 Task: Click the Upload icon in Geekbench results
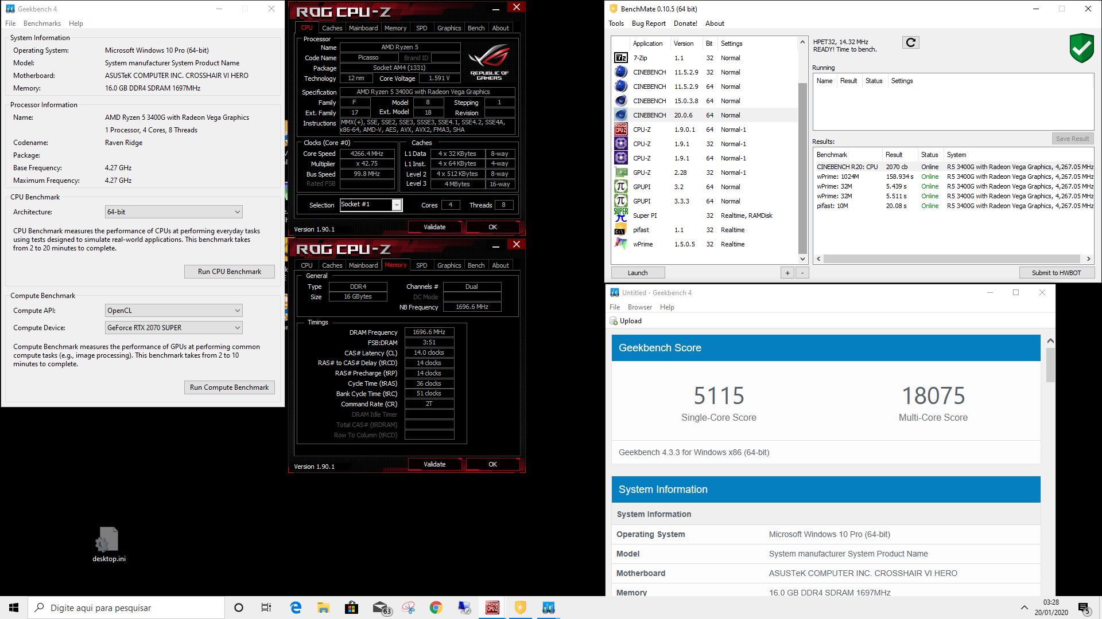(x=614, y=321)
